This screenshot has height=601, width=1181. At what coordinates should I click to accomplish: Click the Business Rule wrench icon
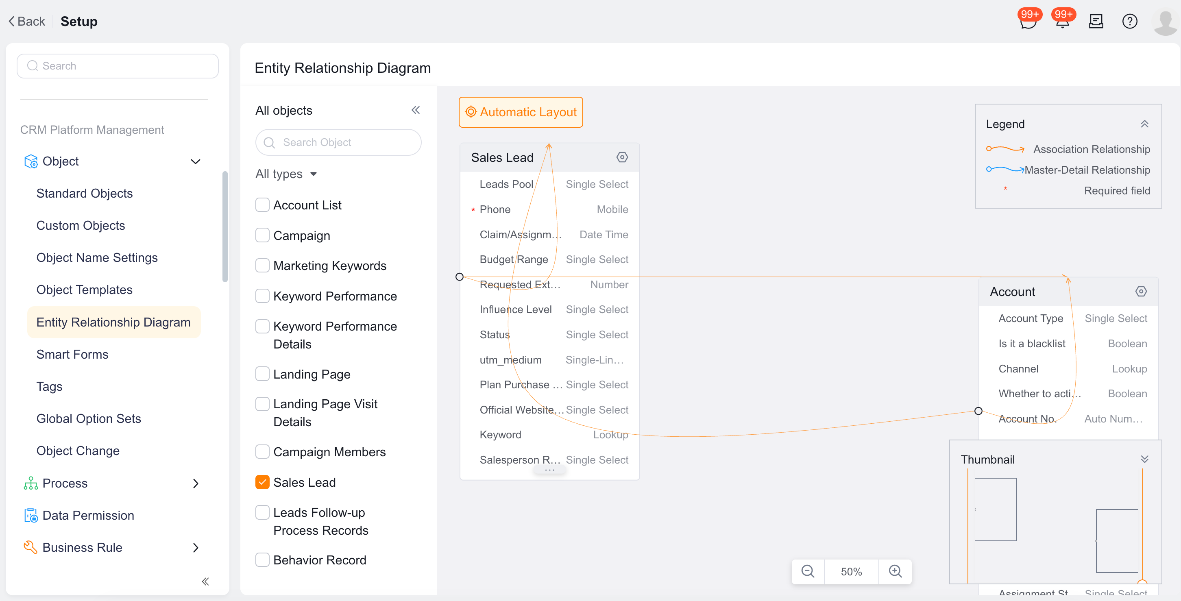click(31, 547)
